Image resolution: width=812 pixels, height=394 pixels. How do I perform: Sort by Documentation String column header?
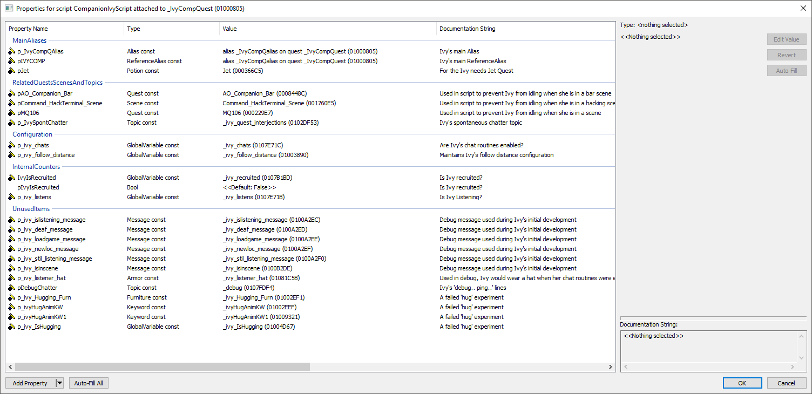pos(525,29)
